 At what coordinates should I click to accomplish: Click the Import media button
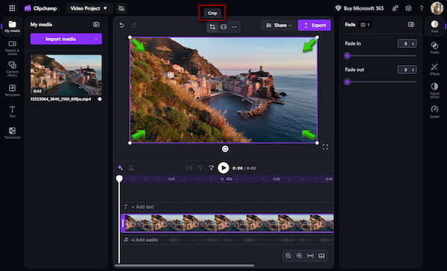coord(60,39)
